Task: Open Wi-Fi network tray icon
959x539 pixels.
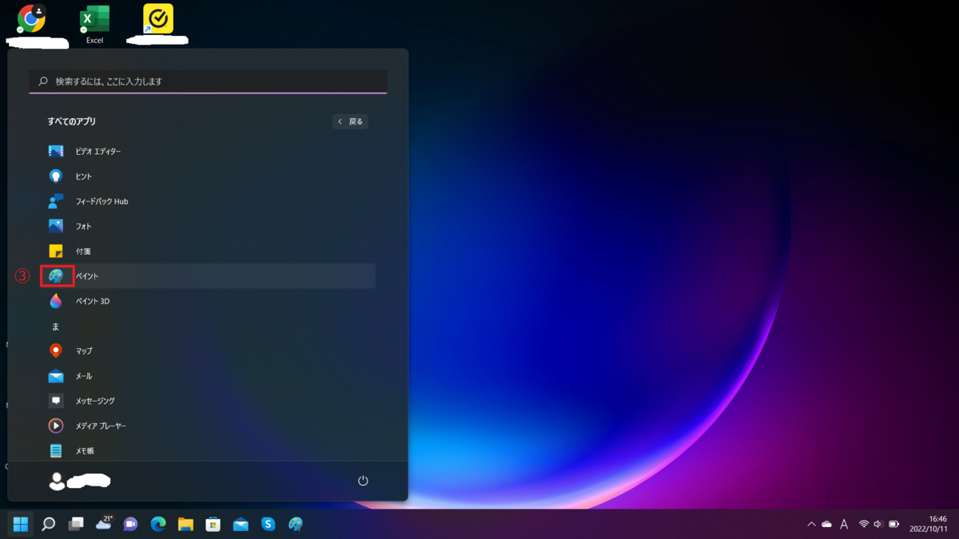Action: [864, 524]
